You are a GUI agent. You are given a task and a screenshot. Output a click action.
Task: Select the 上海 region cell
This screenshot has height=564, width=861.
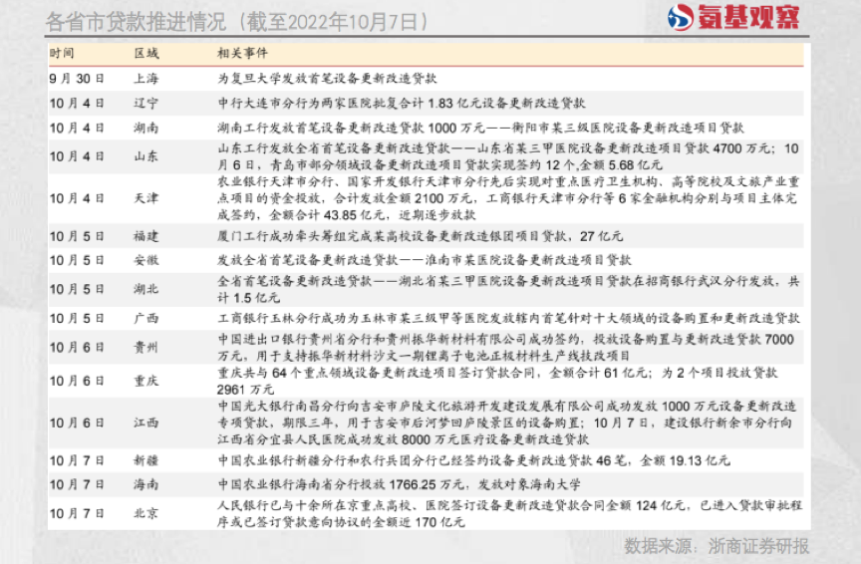145,78
